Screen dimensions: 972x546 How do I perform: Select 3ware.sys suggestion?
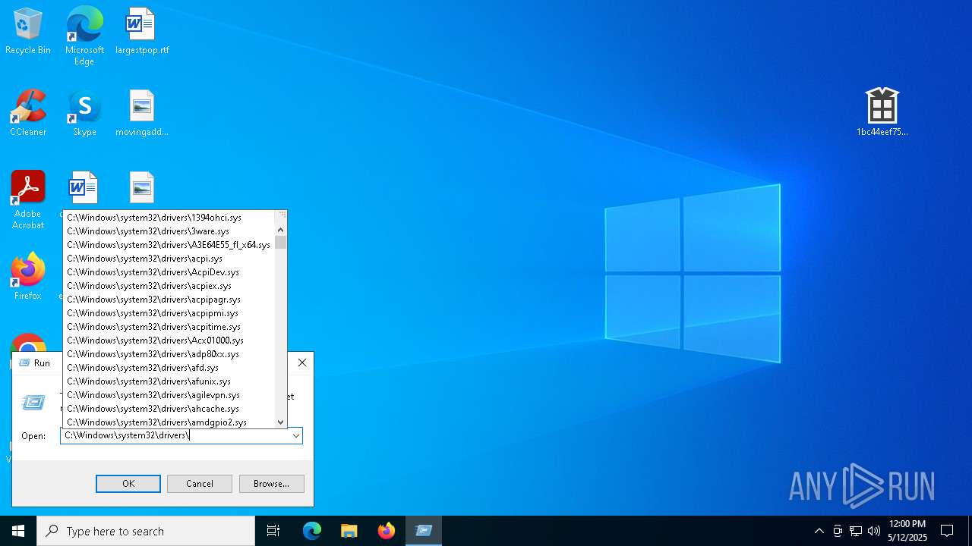click(169, 231)
